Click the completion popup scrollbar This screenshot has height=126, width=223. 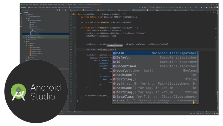[198, 62]
